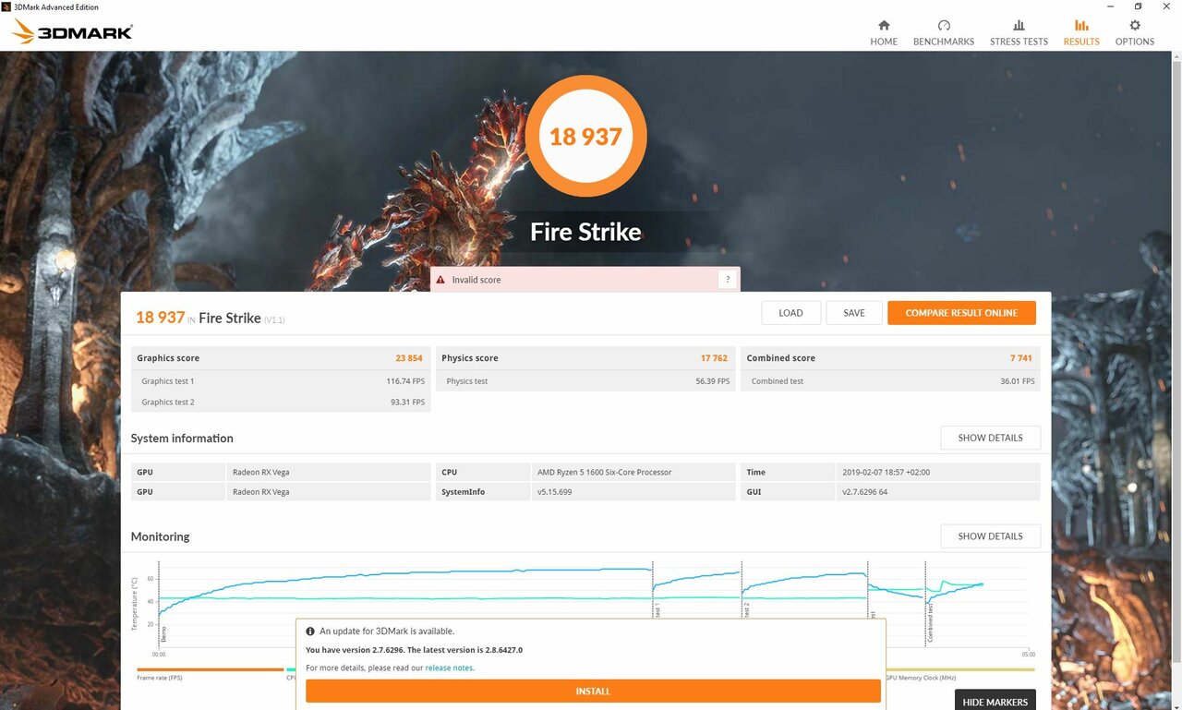Save the benchmark result

coord(854,313)
